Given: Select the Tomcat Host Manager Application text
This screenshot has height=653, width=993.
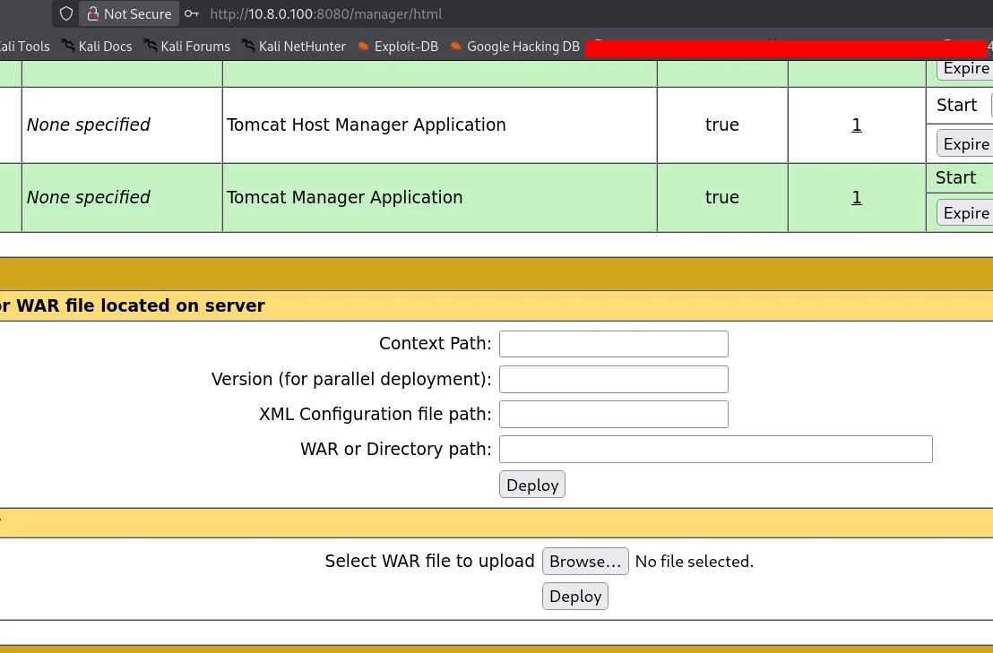Looking at the screenshot, I should pyautogui.click(x=366, y=125).
